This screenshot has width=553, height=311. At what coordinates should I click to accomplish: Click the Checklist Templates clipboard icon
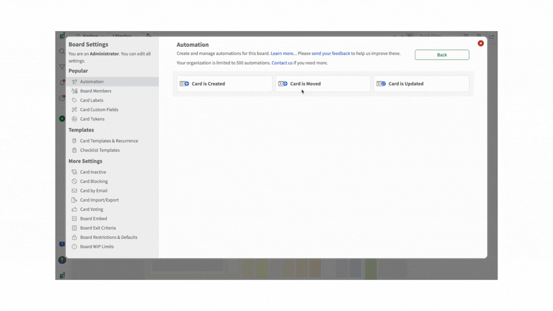click(74, 150)
